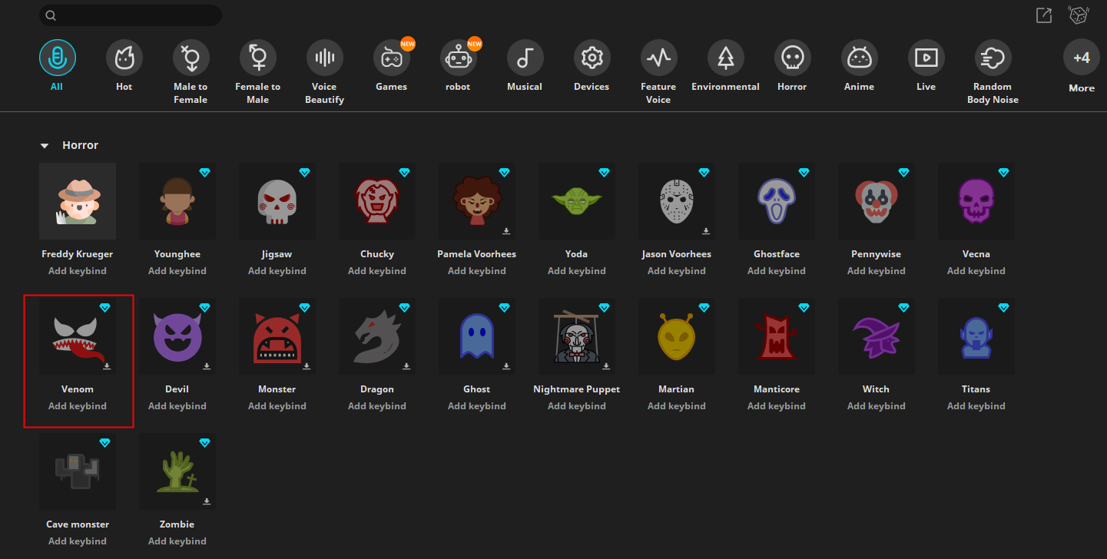
Task: Switch to Musical category
Action: point(525,67)
